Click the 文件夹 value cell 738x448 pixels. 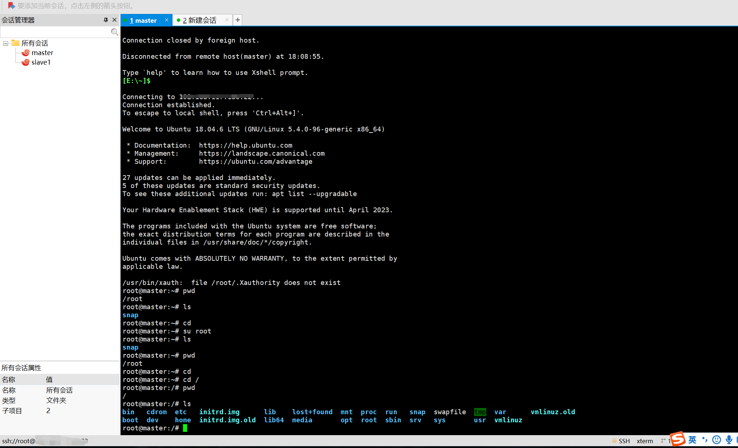56,400
